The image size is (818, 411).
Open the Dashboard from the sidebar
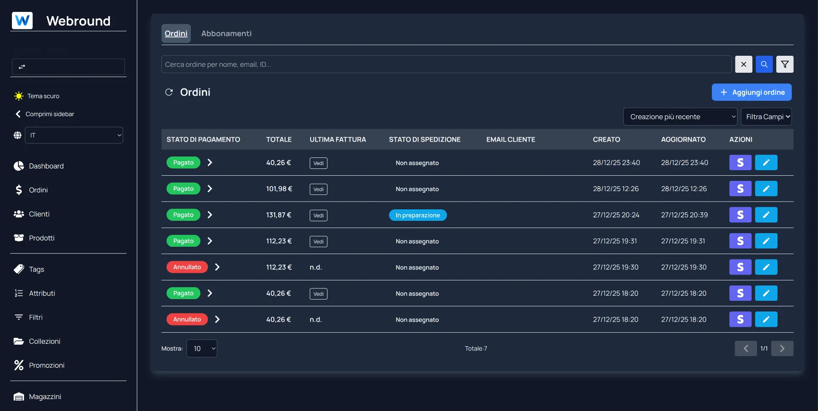[46, 166]
